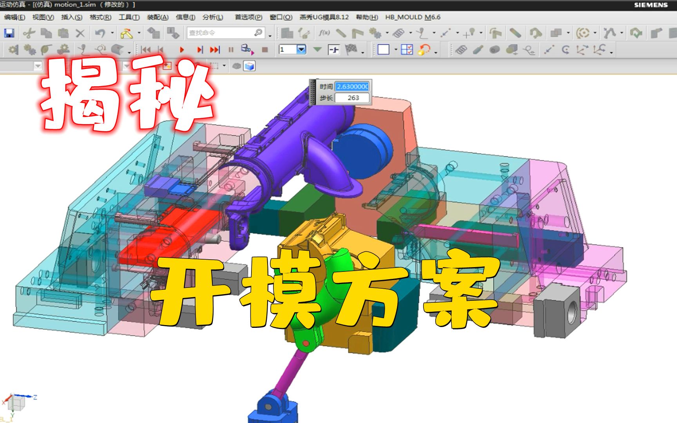Stop the motion simulation playback
The image size is (677, 423).
coord(264,50)
